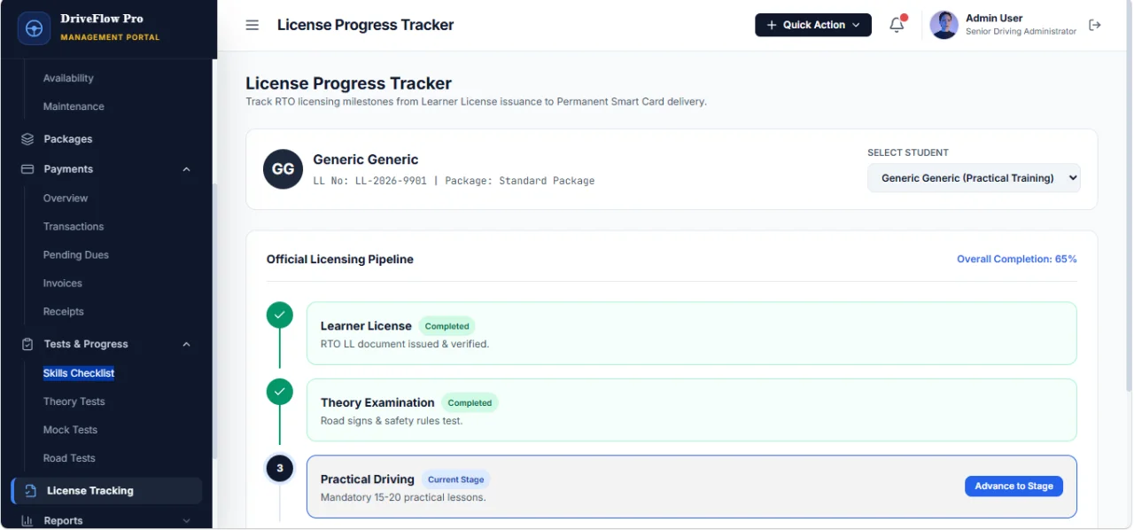Toggle the hamburger menu icon
The image size is (1134, 530).
[x=252, y=25]
